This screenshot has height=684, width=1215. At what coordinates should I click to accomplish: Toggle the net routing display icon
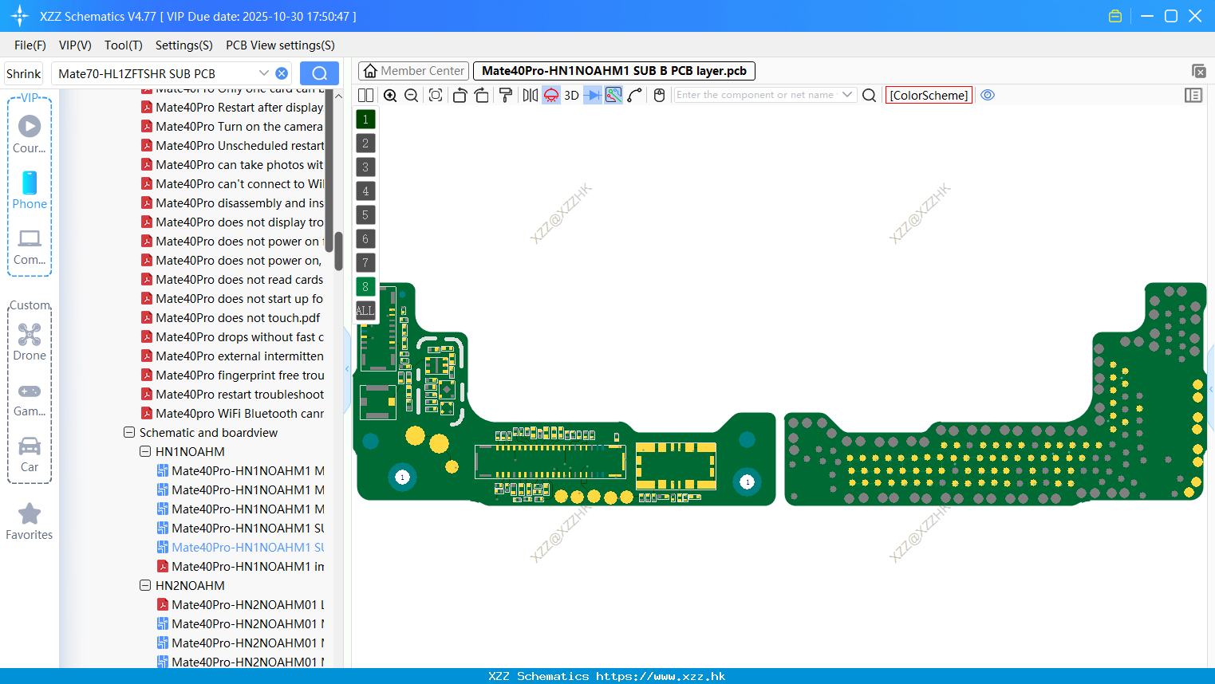click(613, 95)
